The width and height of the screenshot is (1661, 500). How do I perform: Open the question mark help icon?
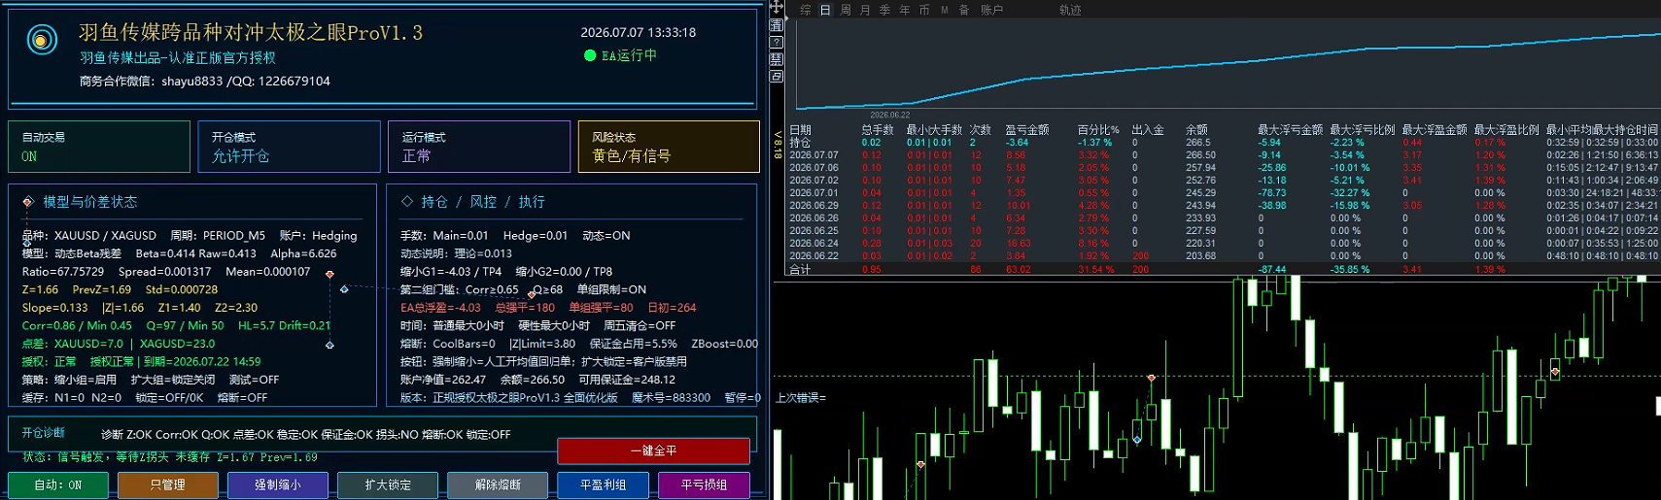pyautogui.click(x=777, y=43)
